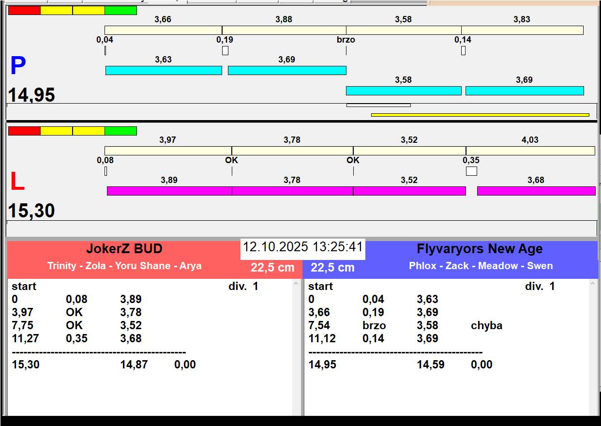Screen dimensions: 601x426
Task: Click the start label in the JokerZ panel
Action: (24, 286)
